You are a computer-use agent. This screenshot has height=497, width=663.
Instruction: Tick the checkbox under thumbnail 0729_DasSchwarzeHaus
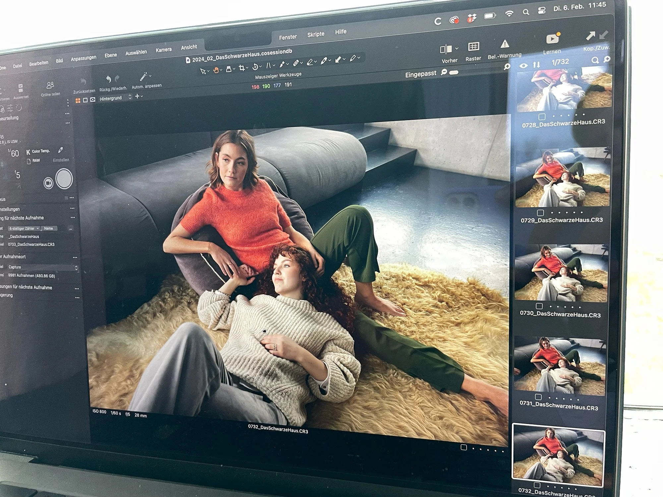click(x=540, y=213)
